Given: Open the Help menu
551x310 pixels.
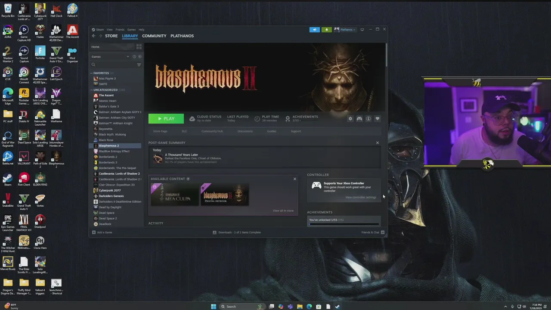Looking at the screenshot, I should tap(141, 30).
